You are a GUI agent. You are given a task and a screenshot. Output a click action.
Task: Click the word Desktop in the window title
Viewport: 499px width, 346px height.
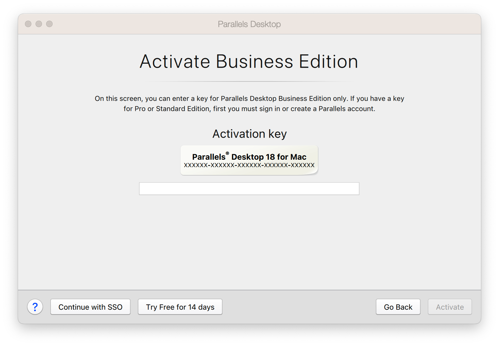tap(265, 24)
